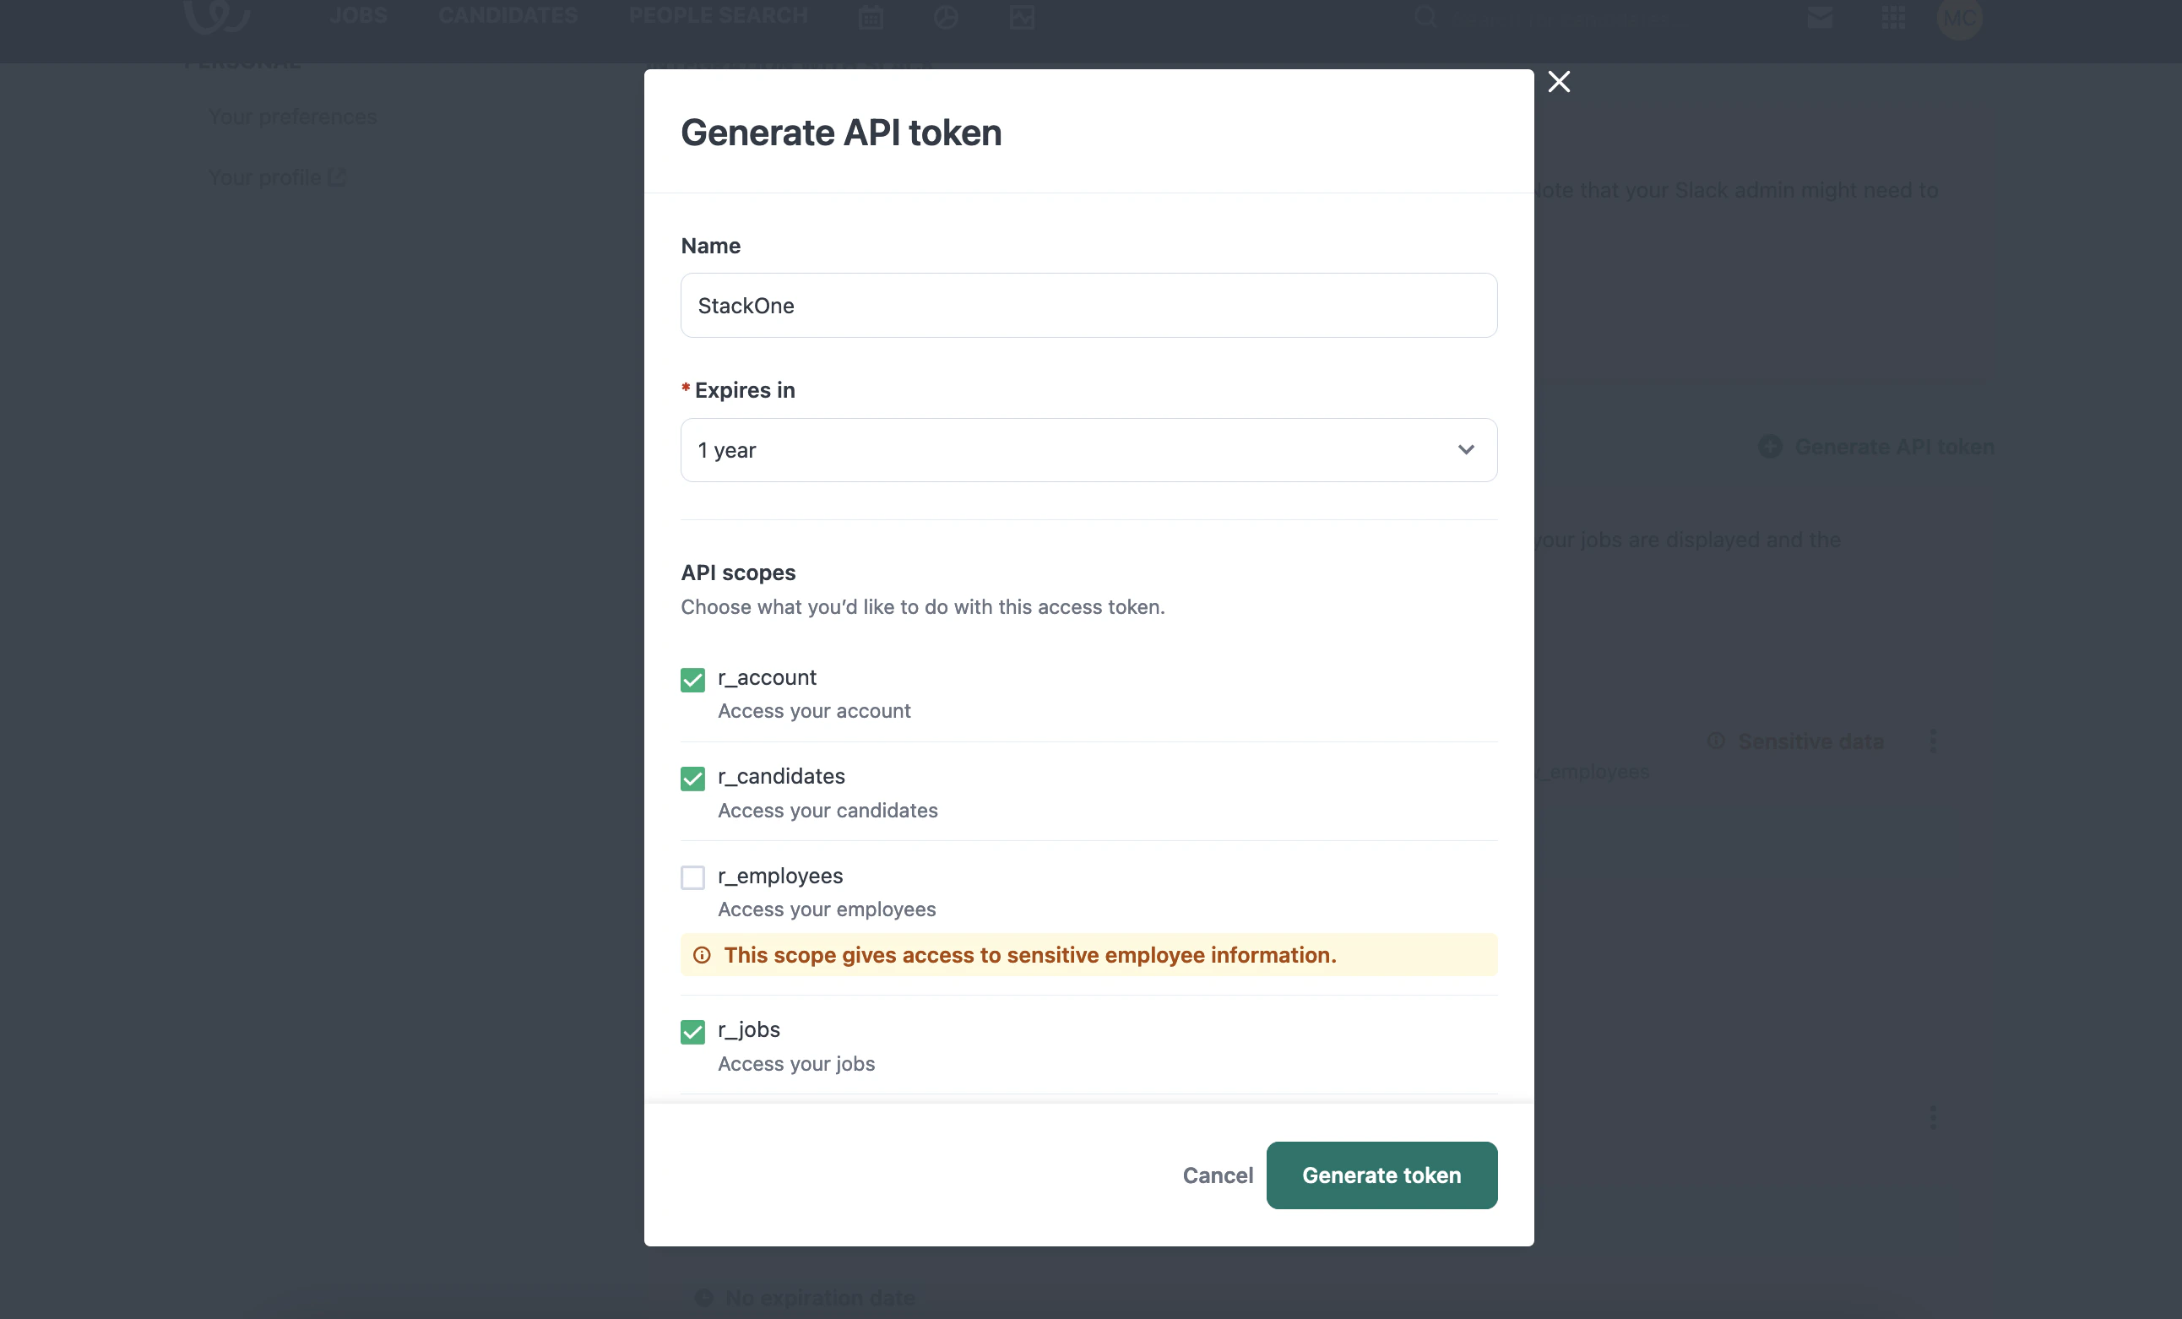
Task: Click inside the Name input field
Action: pyautogui.click(x=1088, y=306)
